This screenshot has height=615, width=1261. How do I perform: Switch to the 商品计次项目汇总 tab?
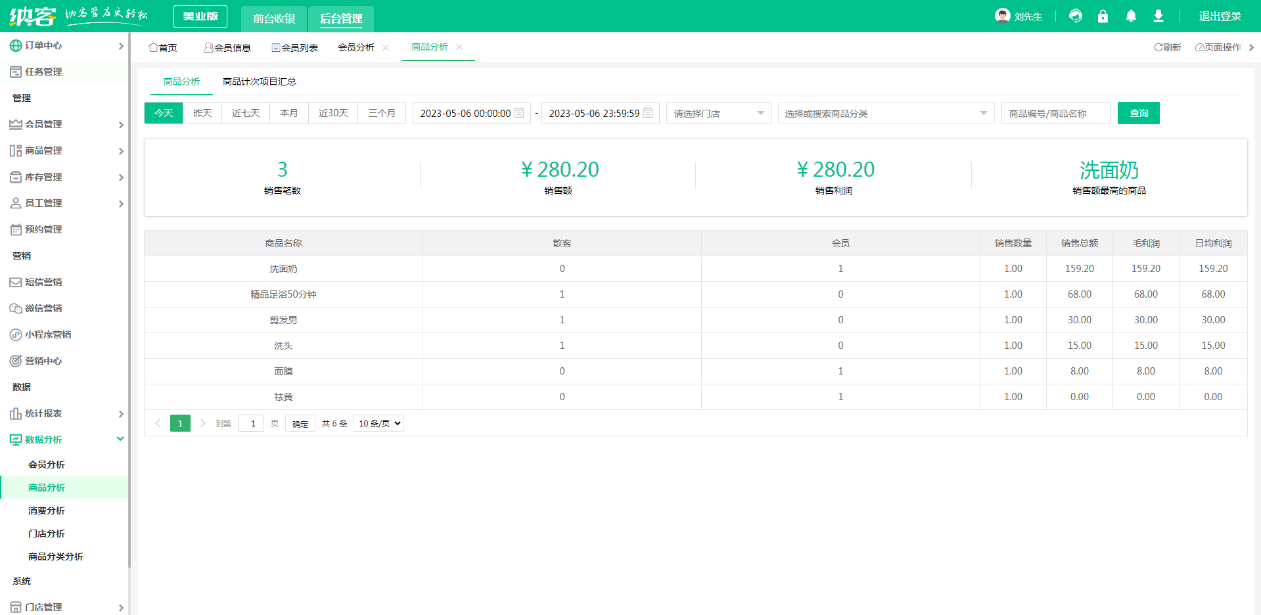(x=259, y=81)
